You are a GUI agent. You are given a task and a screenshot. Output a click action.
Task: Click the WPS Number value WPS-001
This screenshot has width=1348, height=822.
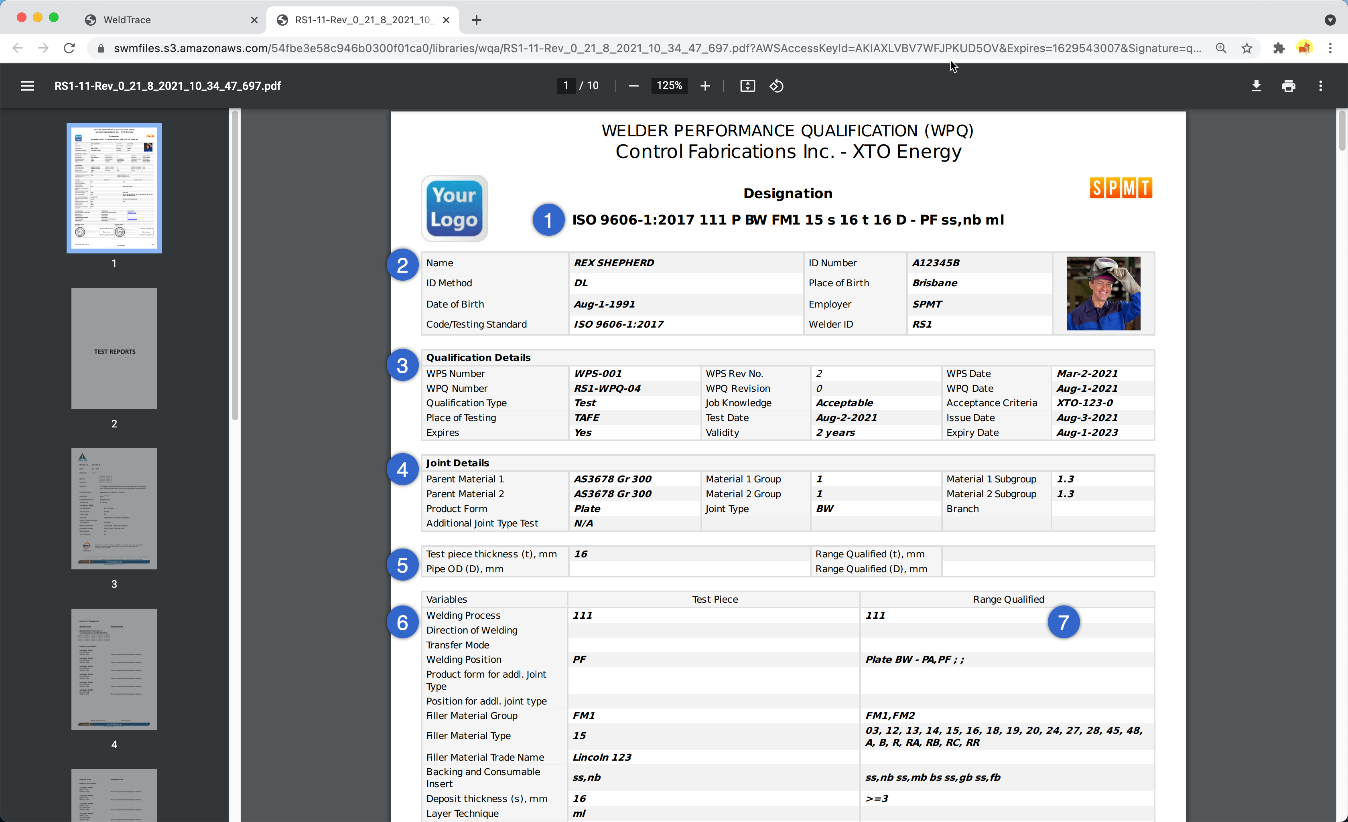[597, 374]
